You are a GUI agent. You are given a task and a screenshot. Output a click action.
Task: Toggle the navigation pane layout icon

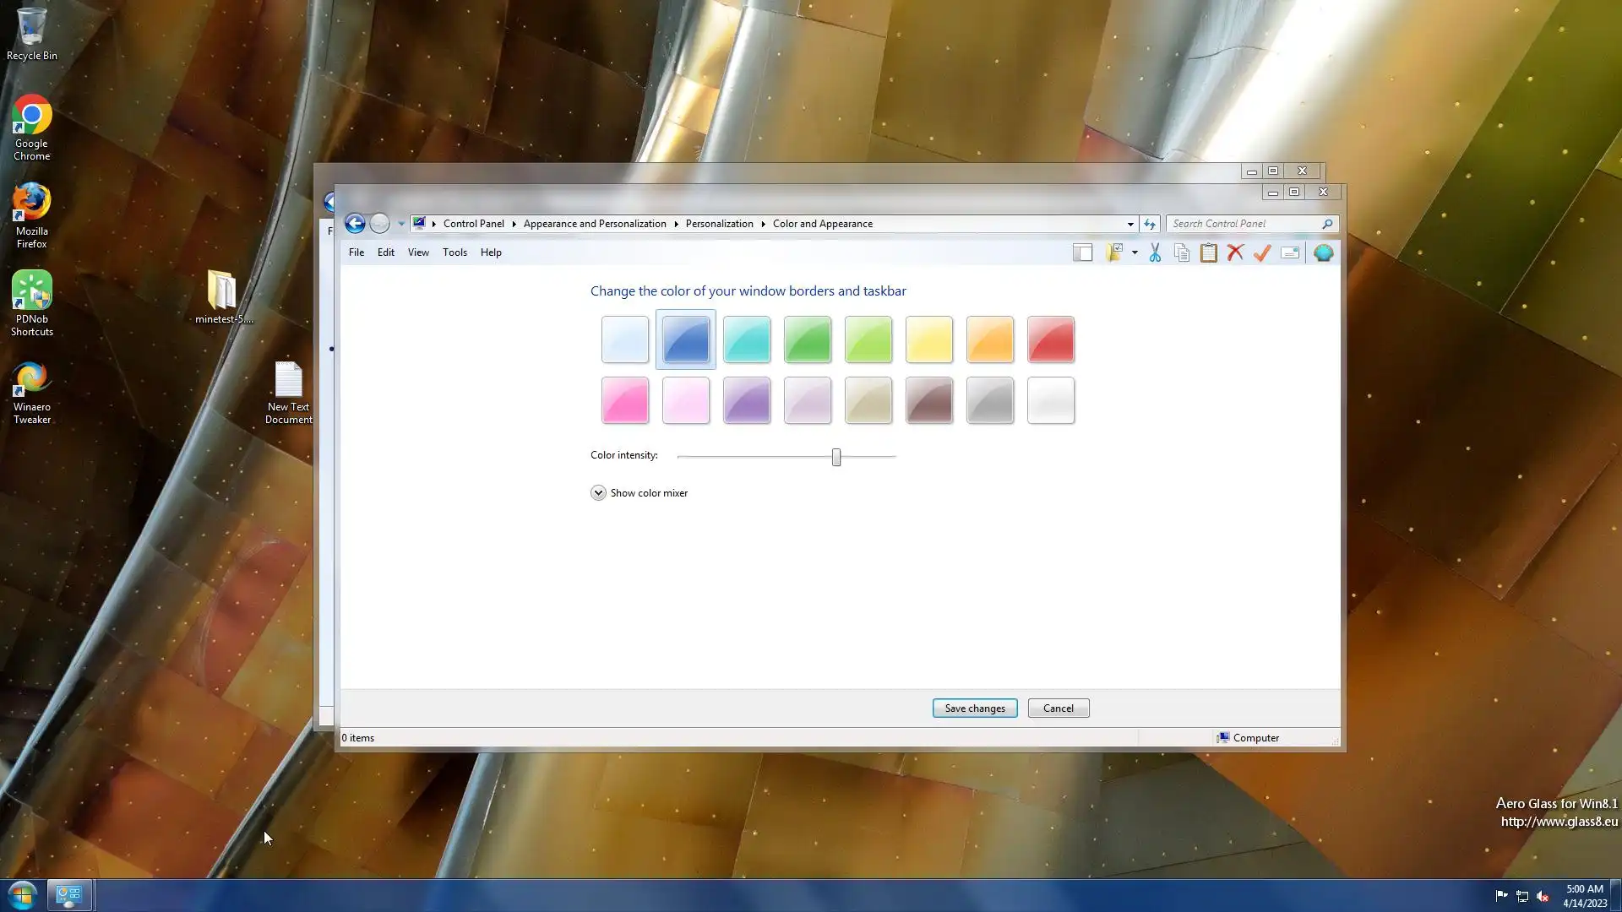pyautogui.click(x=1083, y=252)
